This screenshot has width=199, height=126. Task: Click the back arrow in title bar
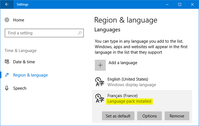7,4
